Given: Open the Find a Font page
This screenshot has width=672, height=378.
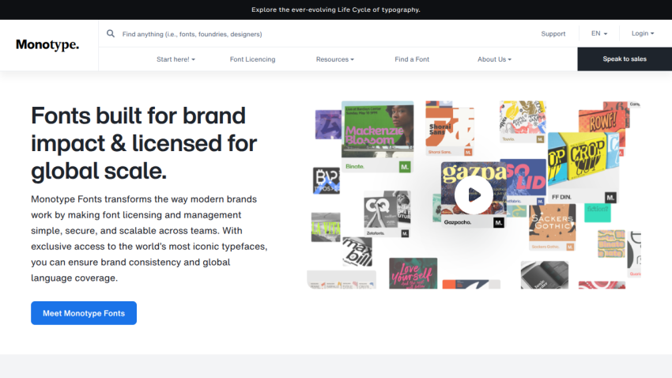Looking at the screenshot, I should click(x=412, y=59).
